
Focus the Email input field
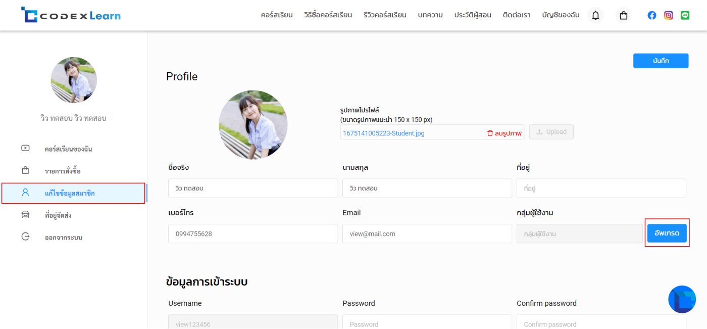pyautogui.click(x=427, y=233)
